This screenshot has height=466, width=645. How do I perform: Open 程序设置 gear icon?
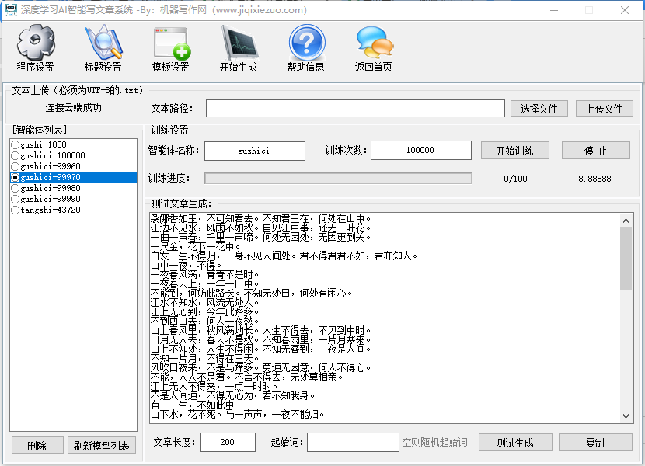(x=36, y=43)
